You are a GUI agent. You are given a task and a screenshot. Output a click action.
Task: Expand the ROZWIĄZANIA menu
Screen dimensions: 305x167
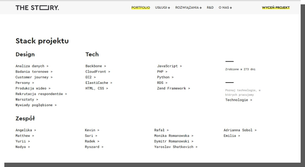pos(189,7)
